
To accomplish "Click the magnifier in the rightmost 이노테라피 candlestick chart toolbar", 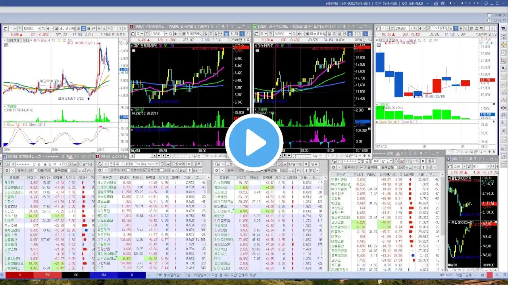I will [x=416, y=28].
